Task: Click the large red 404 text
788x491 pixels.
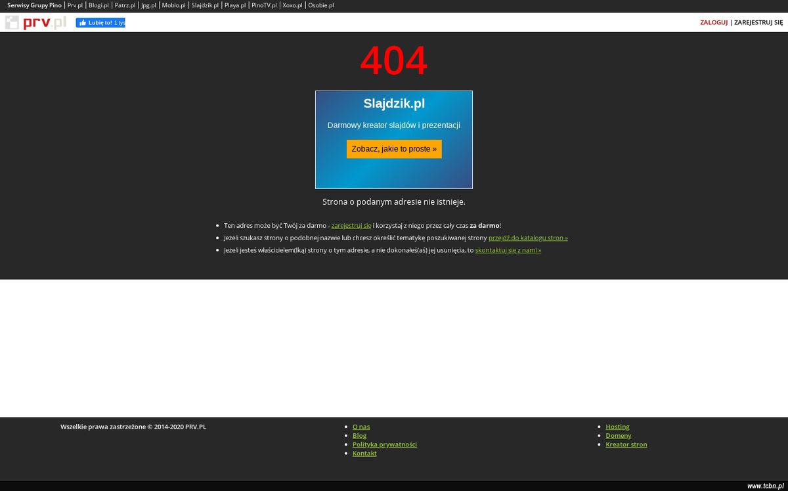Action: 394,60
